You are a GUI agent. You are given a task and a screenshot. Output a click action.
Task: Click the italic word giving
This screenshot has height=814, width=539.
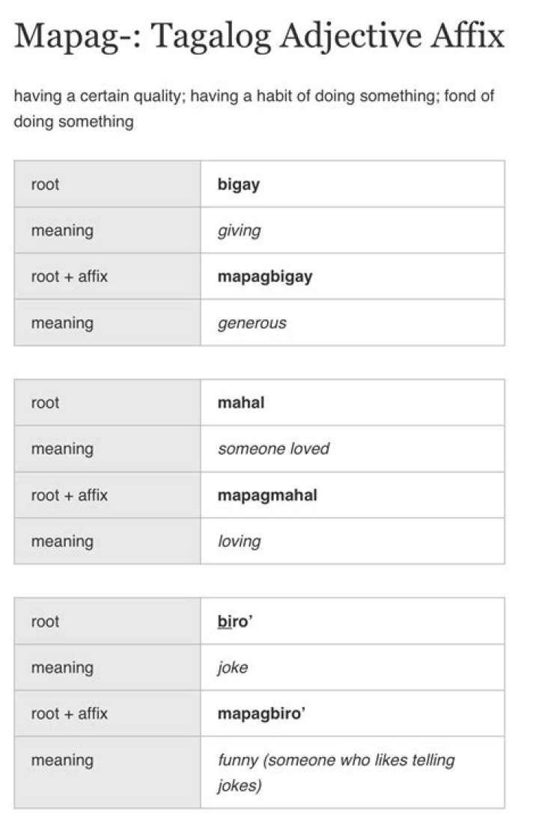(x=239, y=231)
